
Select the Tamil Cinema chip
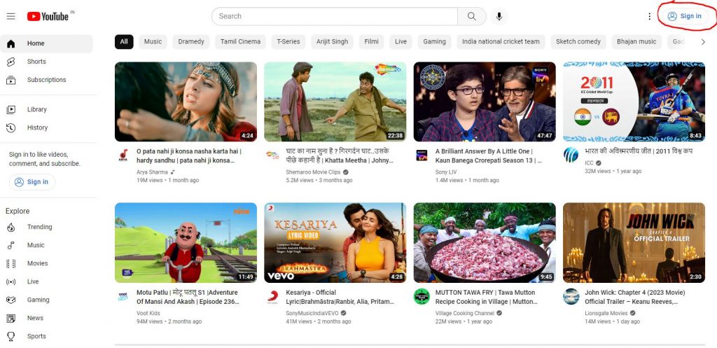pos(241,41)
